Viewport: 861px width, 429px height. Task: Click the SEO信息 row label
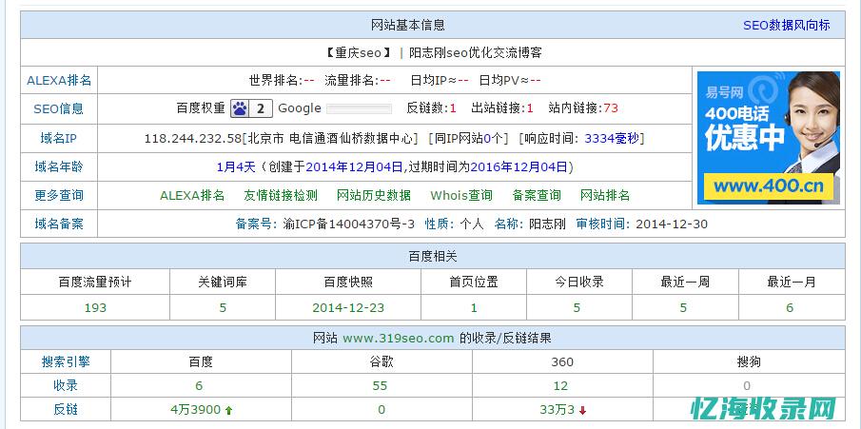[59, 109]
